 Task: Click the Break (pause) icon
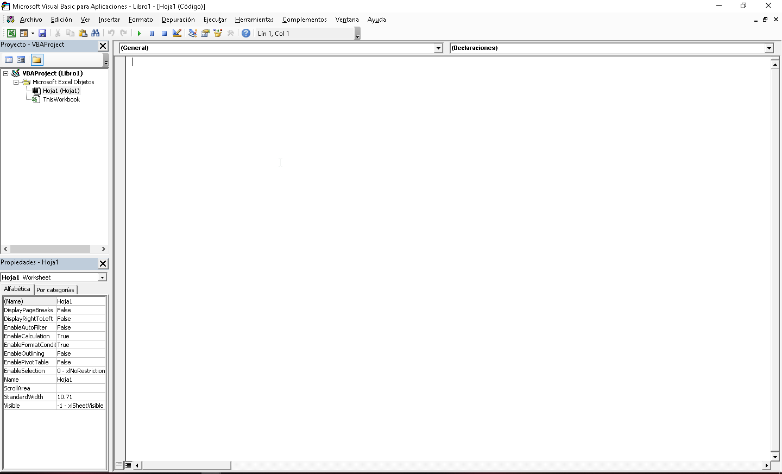tap(152, 33)
